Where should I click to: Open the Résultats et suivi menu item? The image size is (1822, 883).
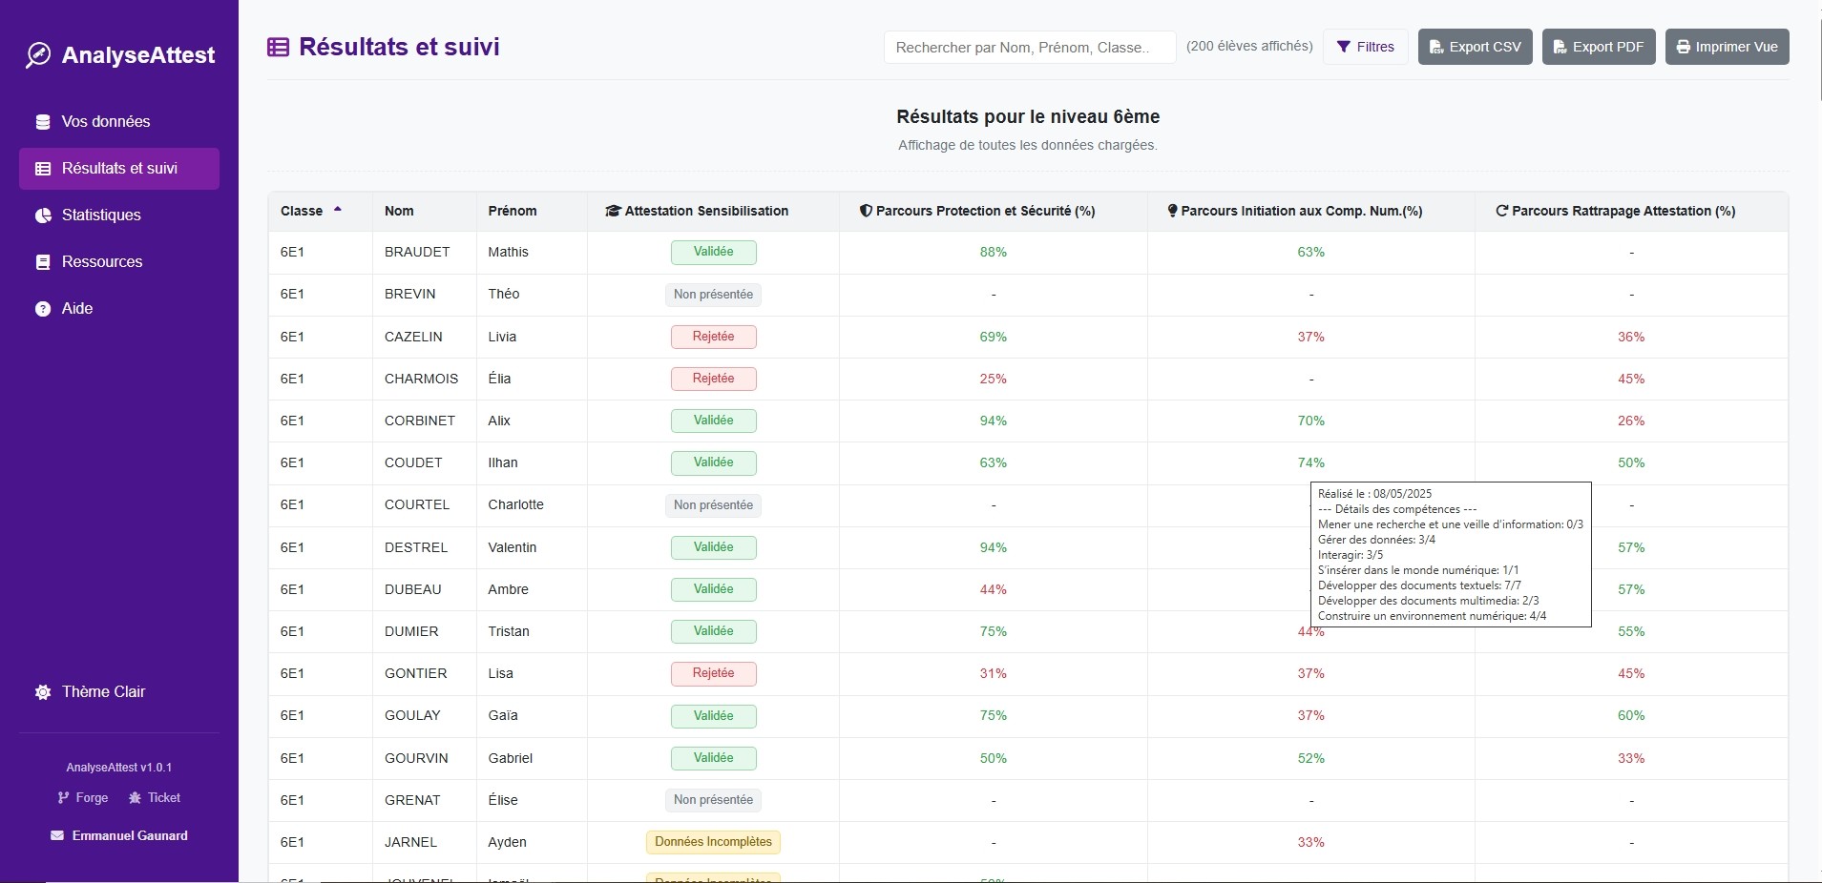click(x=119, y=169)
